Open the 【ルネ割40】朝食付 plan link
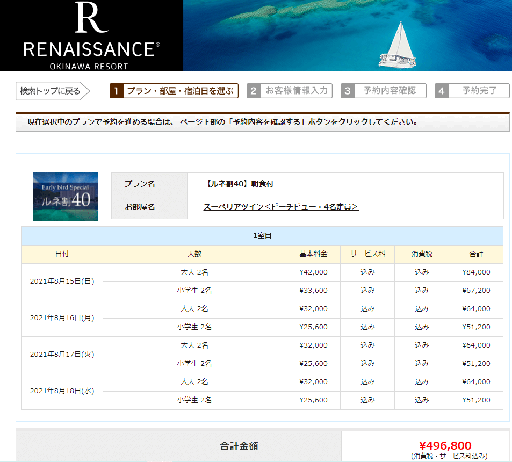The image size is (512, 462). point(239,184)
